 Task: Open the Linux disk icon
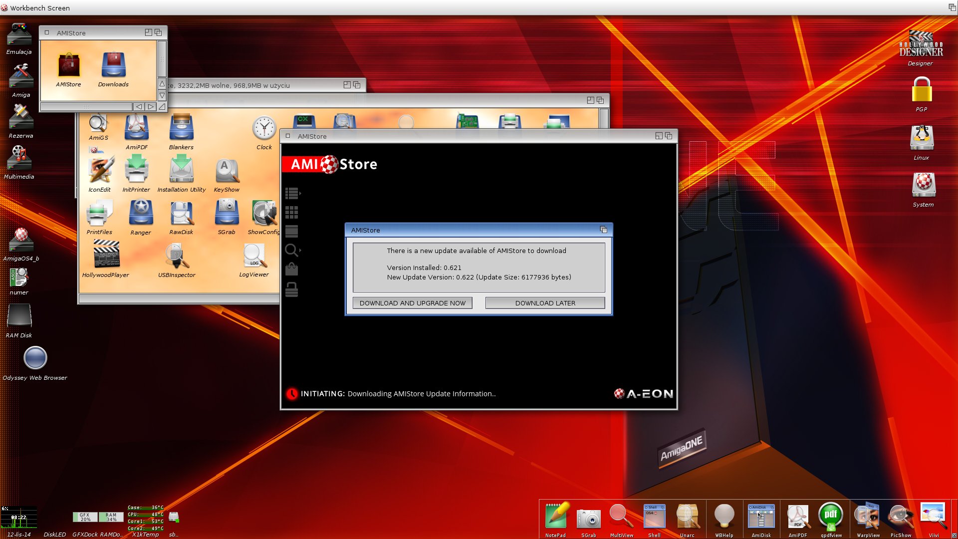click(x=922, y=143)
